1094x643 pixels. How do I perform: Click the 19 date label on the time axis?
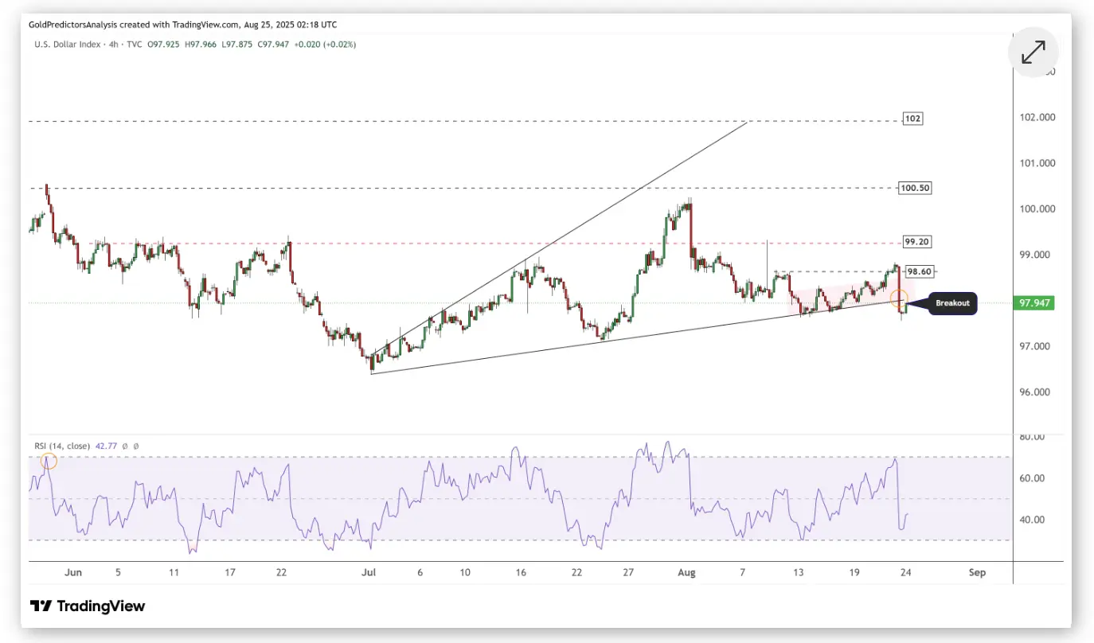click(854, 572)
